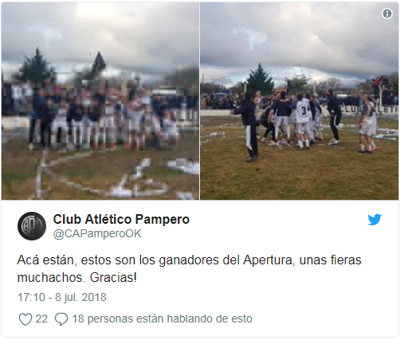View the blurred team photo on the left
Screen dimensions: 400x340
[100, 101]
